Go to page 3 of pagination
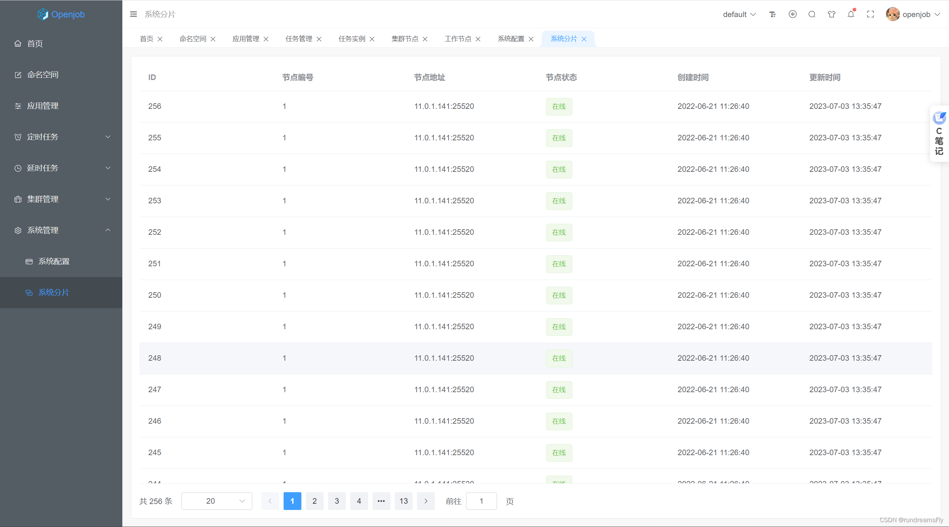The width and height of the screenshot is (949, 527). [x=337, y=501]
